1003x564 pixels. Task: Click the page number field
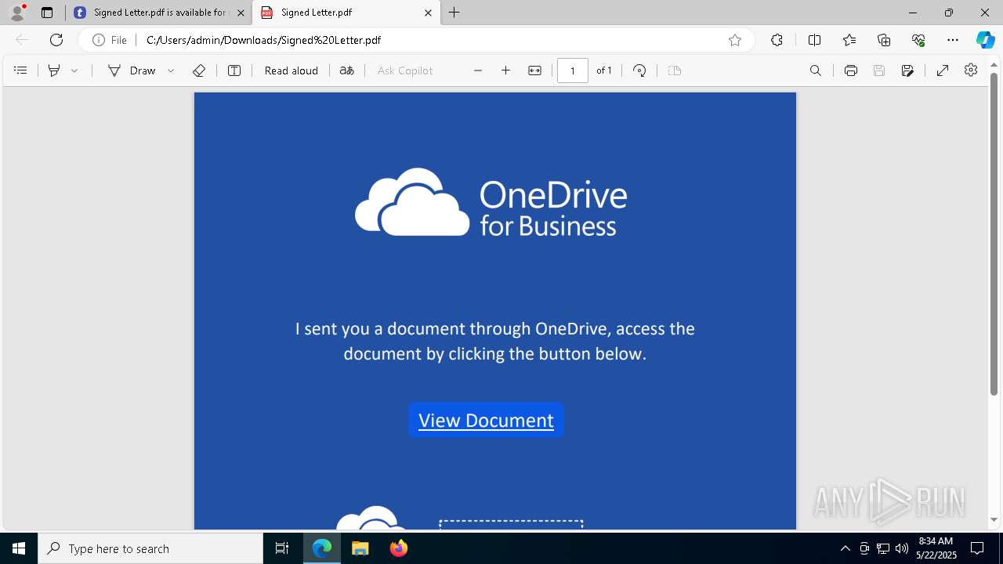pos(573,70)
